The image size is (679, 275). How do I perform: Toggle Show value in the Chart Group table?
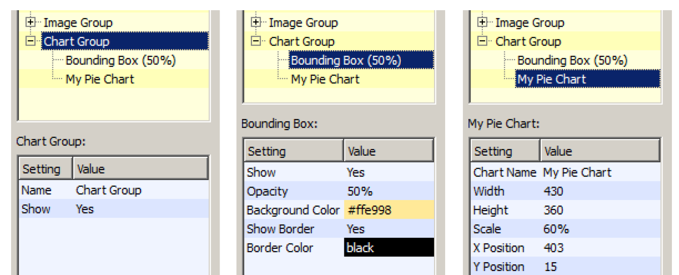pos(85,209)
